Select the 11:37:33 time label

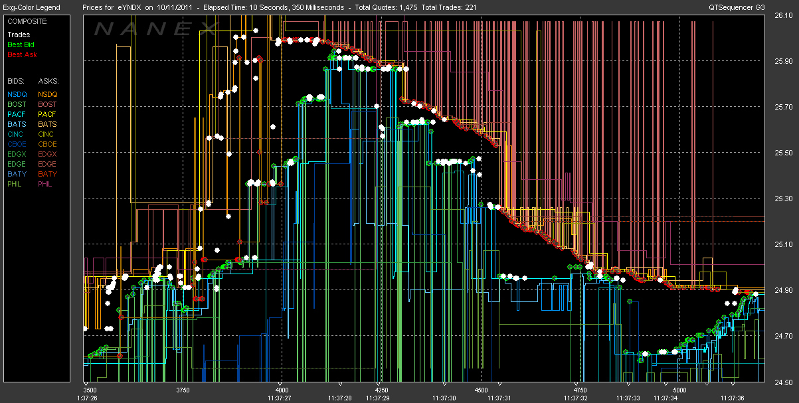[x=628, y=398]
